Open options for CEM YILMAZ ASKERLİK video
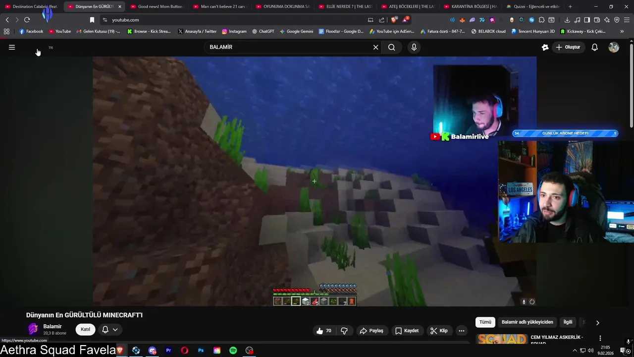The height and width of the screenshot is (357, 634). (600, 338)
